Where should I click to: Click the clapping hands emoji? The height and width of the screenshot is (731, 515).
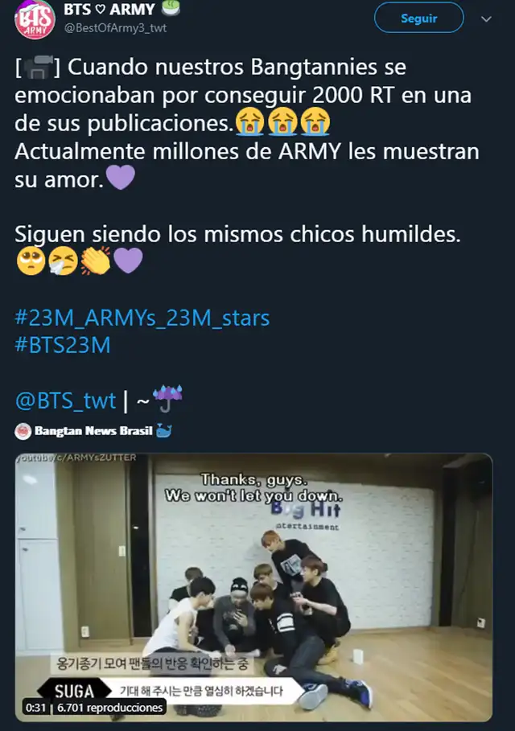[96, 261]
